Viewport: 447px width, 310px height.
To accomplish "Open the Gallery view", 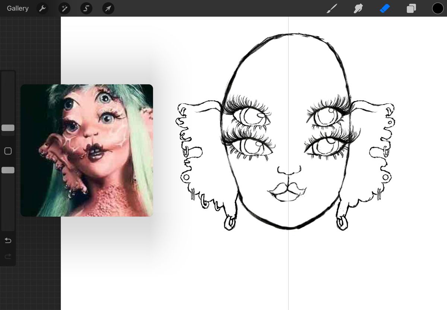I will pyautogui.click(x=18, y=8).
